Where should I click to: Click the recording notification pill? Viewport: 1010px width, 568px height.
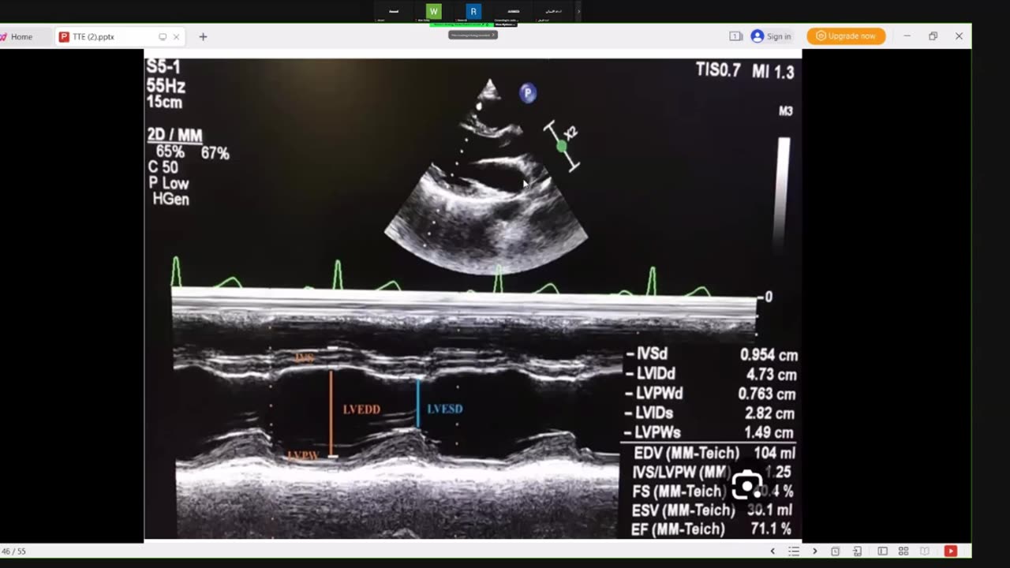point(473,35)
